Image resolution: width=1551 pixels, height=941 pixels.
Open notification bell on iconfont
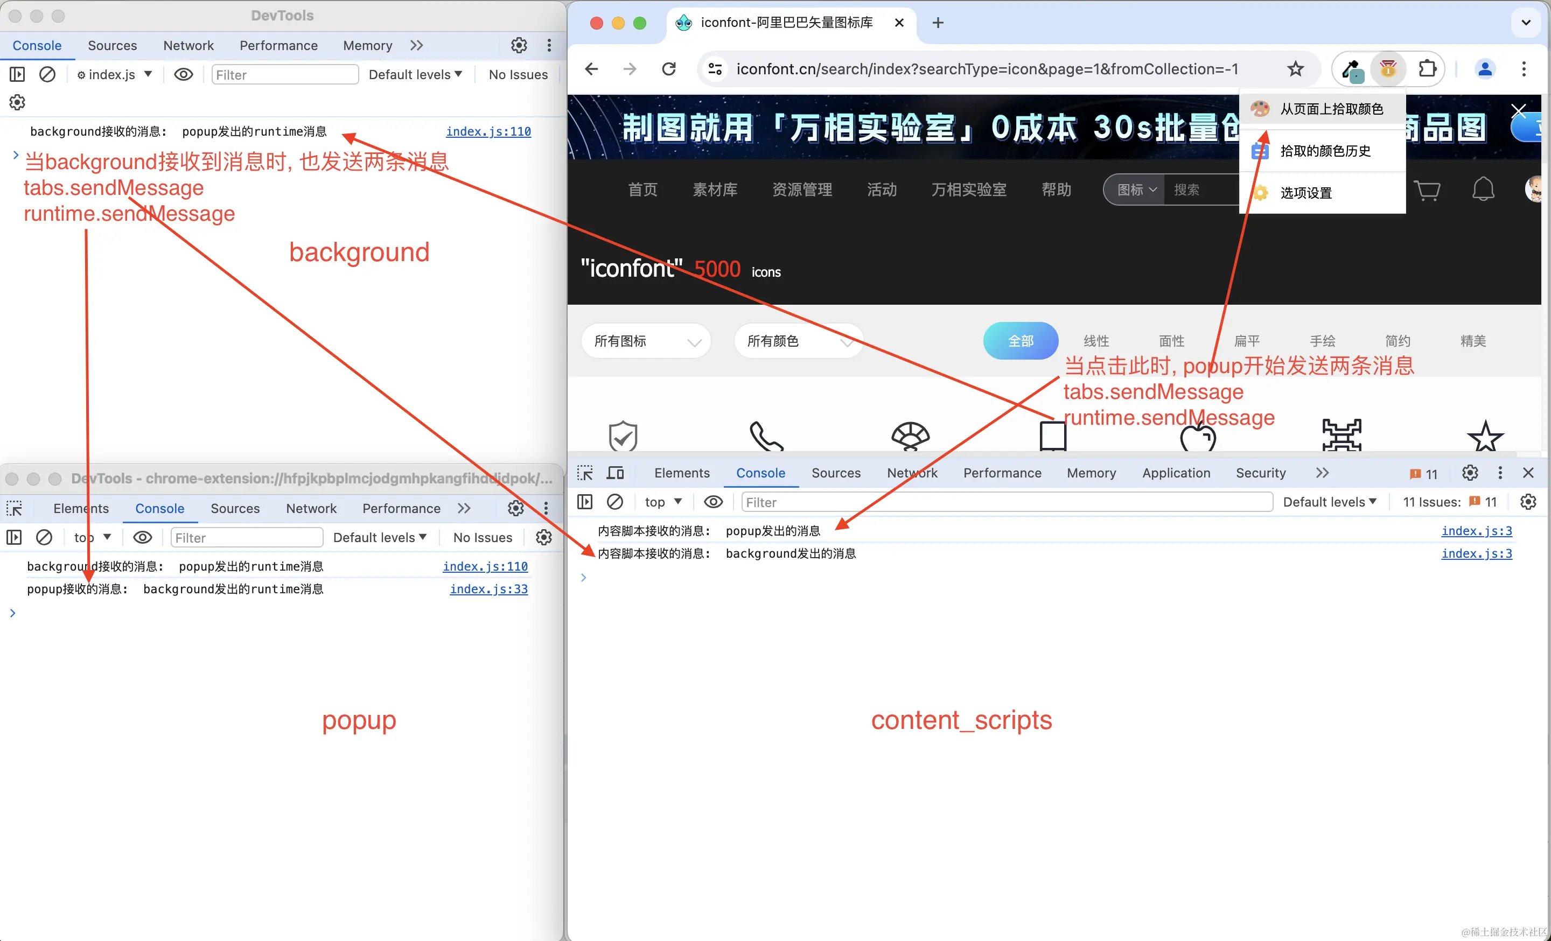tap(1483, 189)
